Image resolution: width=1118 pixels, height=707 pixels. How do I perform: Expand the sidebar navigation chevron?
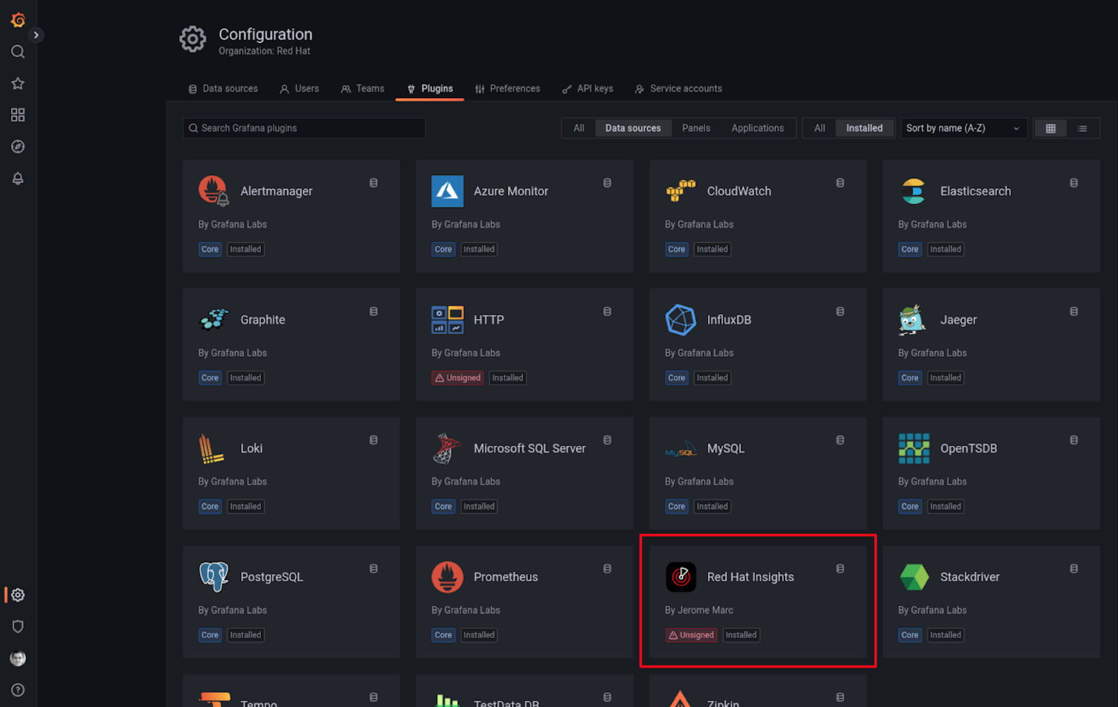pyautogui.click(x=36, y=35)
